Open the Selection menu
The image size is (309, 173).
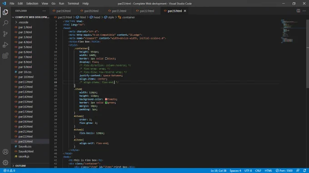point(32,4)
